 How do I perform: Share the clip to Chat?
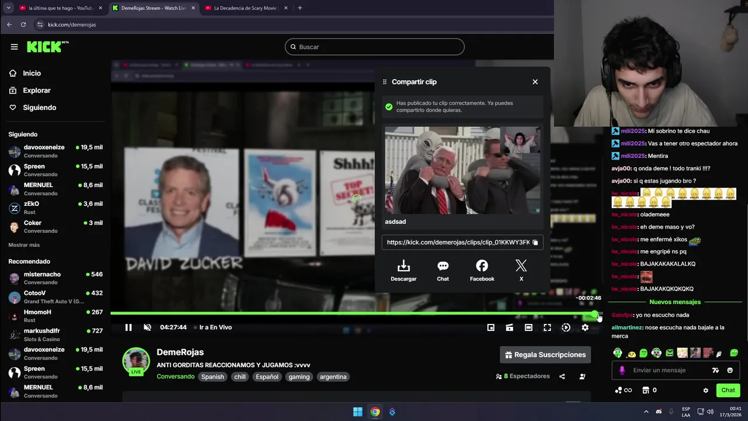(443, 271)
